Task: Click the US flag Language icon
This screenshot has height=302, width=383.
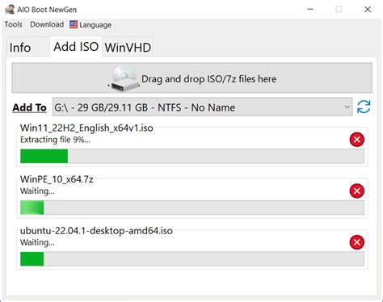Action: click(x=74, y=24)
